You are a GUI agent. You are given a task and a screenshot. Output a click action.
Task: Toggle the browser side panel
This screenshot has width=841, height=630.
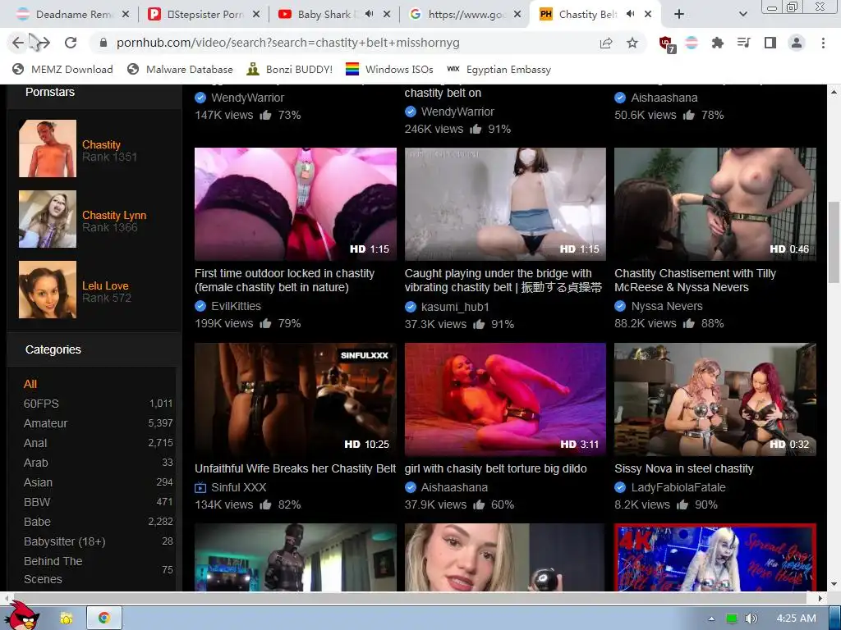coord(770,43)
